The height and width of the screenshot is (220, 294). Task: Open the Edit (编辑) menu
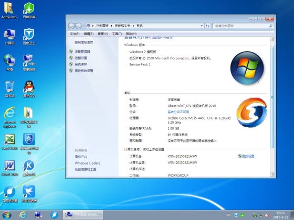pos(89,34)
